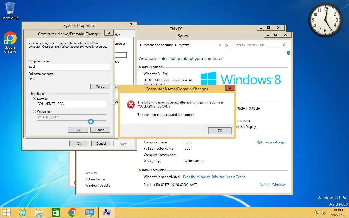This screenshot has width=349, height=218.
Task: Click the search magnifier icon
Action: [x=284, y=45]
